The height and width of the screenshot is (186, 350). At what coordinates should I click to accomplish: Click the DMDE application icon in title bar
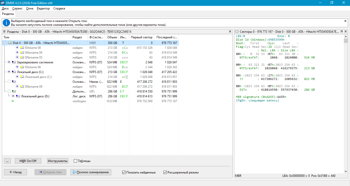pos(3,3)
